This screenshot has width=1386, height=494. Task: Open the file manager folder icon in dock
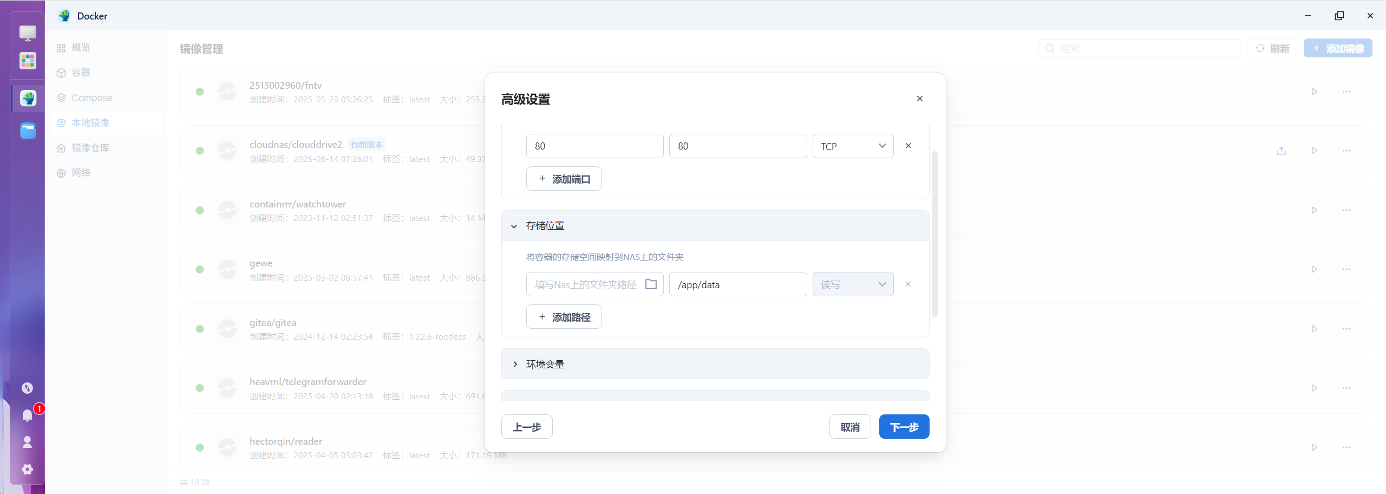(28, 131)
